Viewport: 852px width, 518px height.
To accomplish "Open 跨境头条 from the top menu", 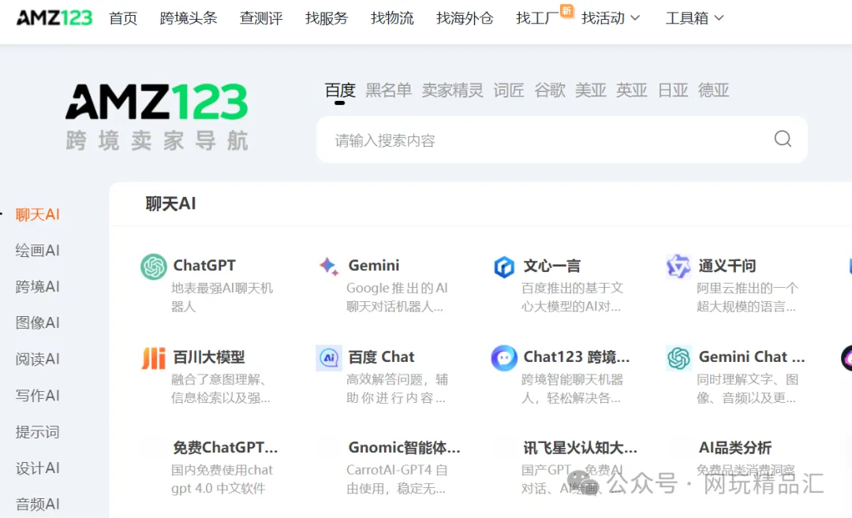I will (x=189, y=18).
